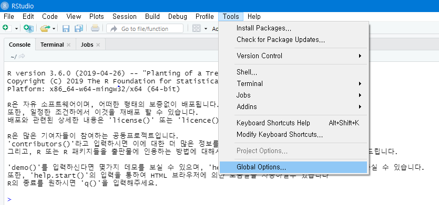439x205 pixels.
Task: Open Keyboard Shortcuts Help
Action: click(293, 123)
